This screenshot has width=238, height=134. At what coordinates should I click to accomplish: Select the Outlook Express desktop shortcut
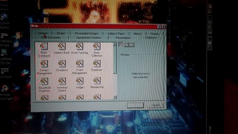4,21
